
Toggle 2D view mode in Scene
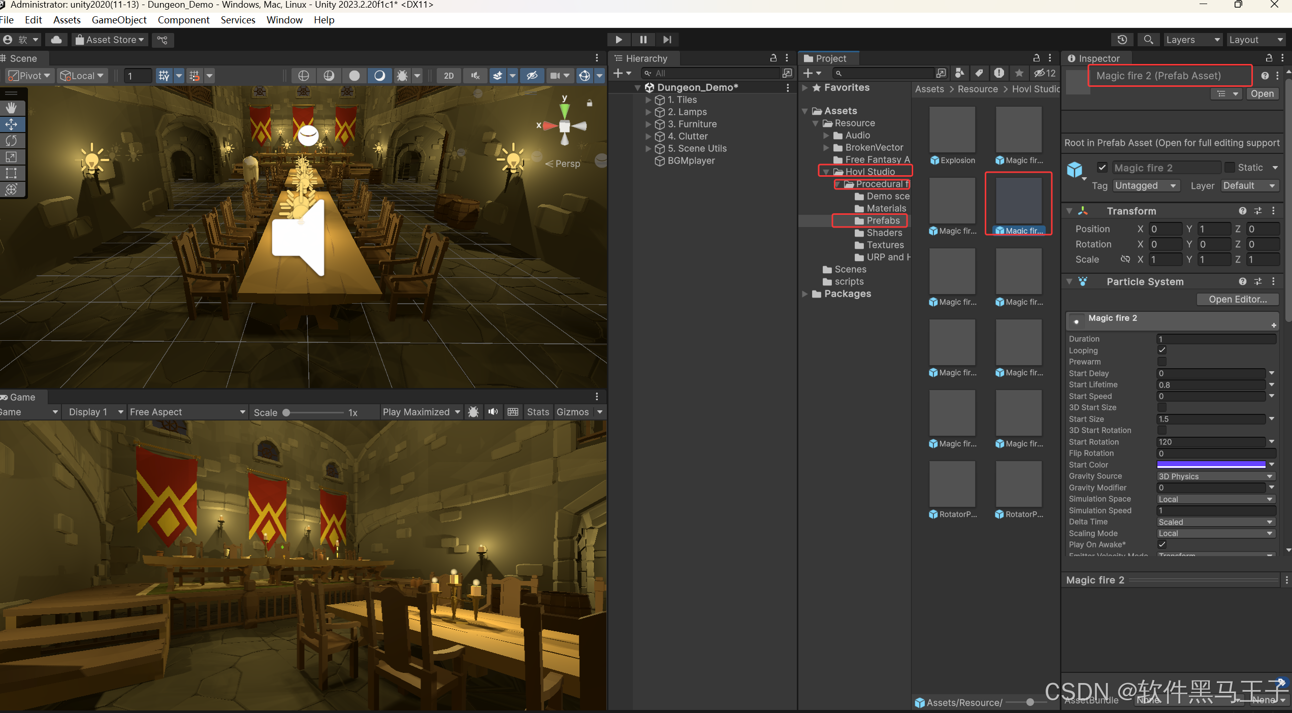(x=448, y=76)
